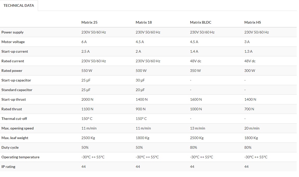The image size is (299, 177).
Task: Click the Max. leaf weight row label
Action: [x=15, y=138]
